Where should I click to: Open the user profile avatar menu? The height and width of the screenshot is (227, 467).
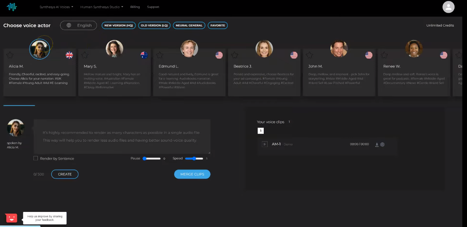click(x=448, y=7)
